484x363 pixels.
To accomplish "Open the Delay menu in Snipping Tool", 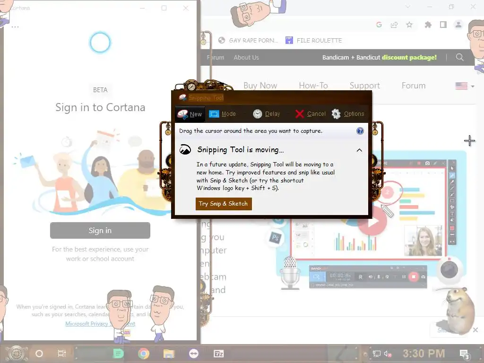I will coord(266,114).
